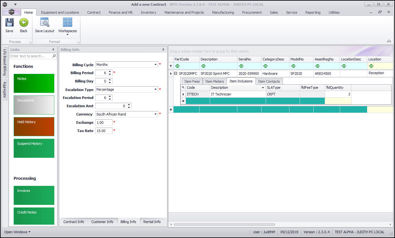Collapse the SP2020MFC row expander

(175, 73)
